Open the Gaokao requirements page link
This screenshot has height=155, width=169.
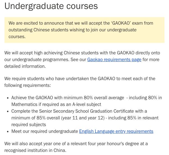(114, 59)
